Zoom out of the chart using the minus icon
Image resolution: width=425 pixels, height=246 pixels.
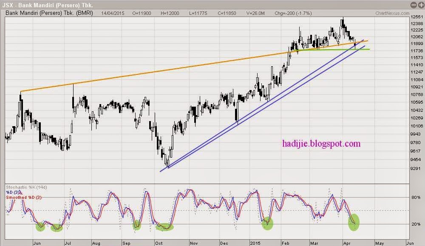414,5
